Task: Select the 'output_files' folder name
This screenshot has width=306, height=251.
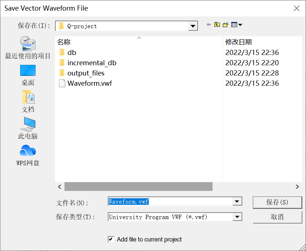Action: 86,73
